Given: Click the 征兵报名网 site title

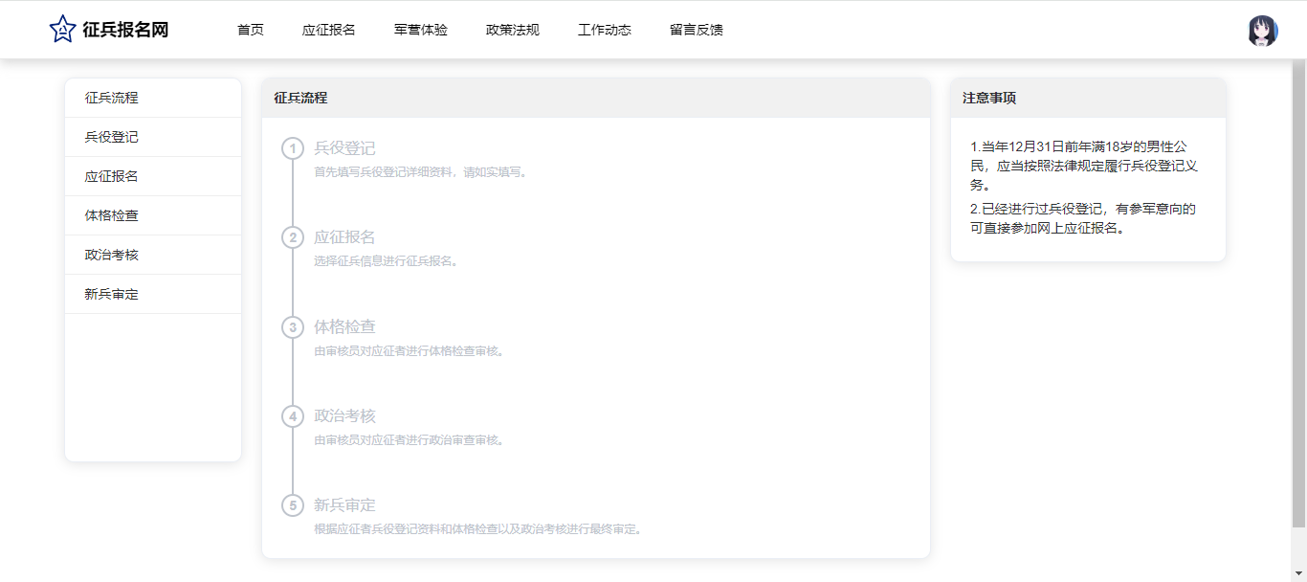Looking at the screenshot, I should point(125,30).
